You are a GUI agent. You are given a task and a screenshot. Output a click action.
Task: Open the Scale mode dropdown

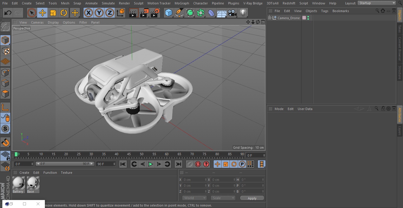click(223, 198)
